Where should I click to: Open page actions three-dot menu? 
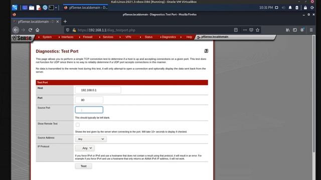[245, 30]
